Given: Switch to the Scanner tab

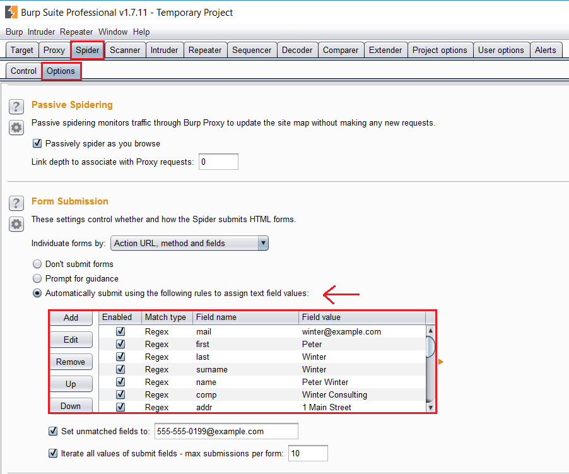Looking at the screenshot, I should tap(124, 50).
